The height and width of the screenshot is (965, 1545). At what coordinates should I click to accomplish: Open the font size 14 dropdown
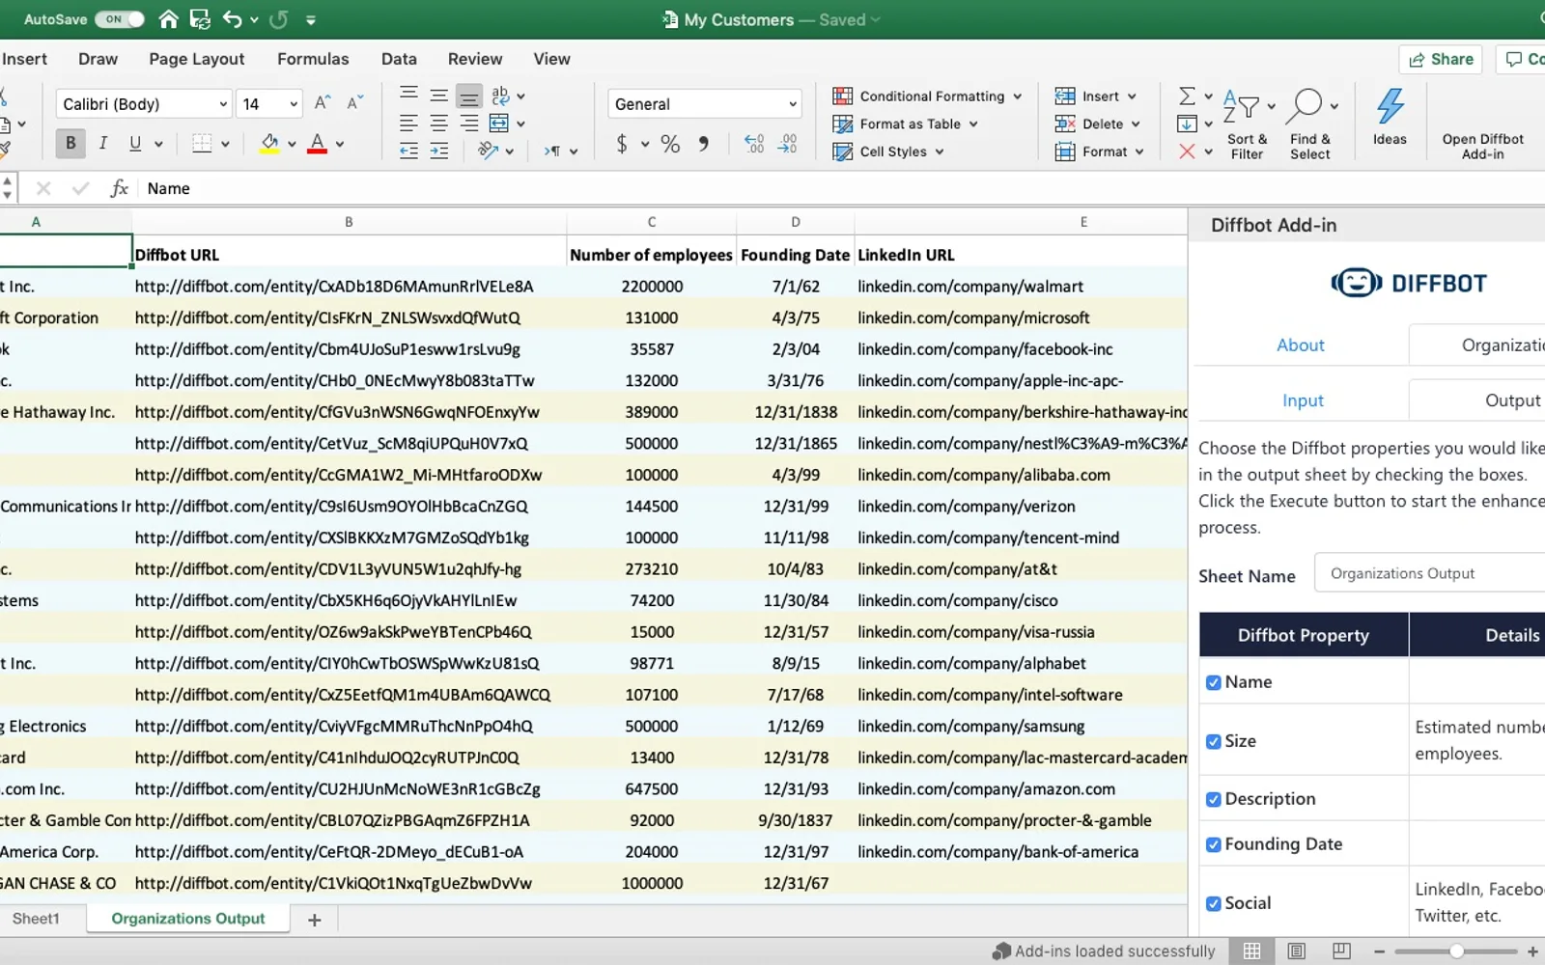pyautogui.click(x=294, y=104)
